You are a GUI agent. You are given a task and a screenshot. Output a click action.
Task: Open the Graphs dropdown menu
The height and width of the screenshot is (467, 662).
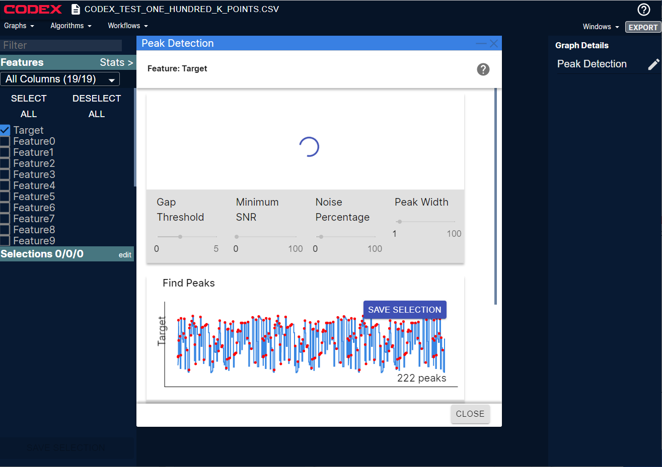(19, 26)
